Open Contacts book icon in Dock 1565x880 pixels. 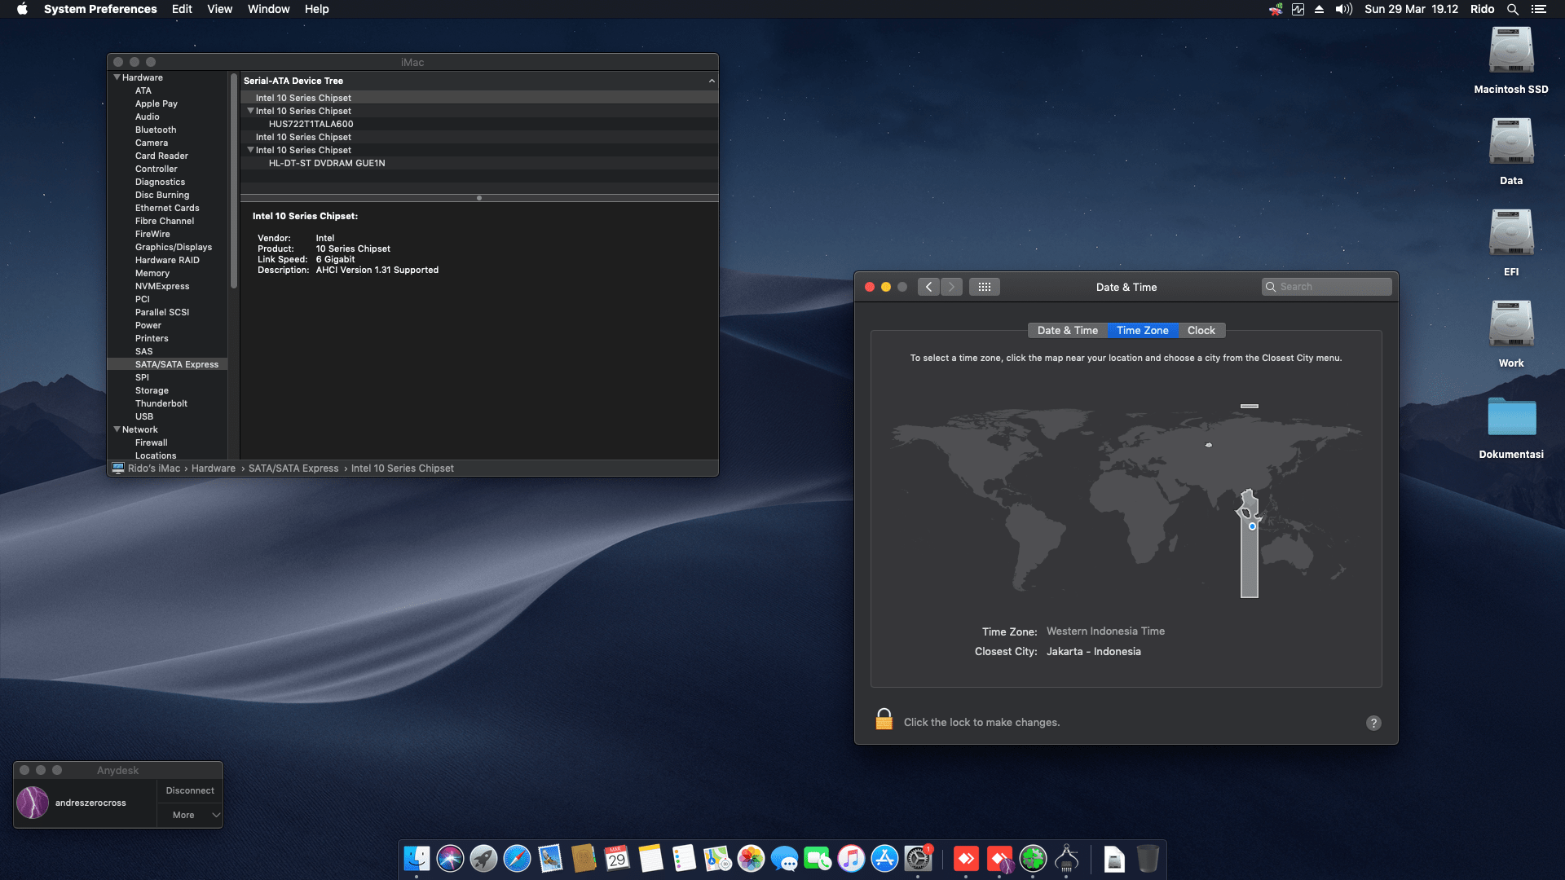(x=584, y=858)
